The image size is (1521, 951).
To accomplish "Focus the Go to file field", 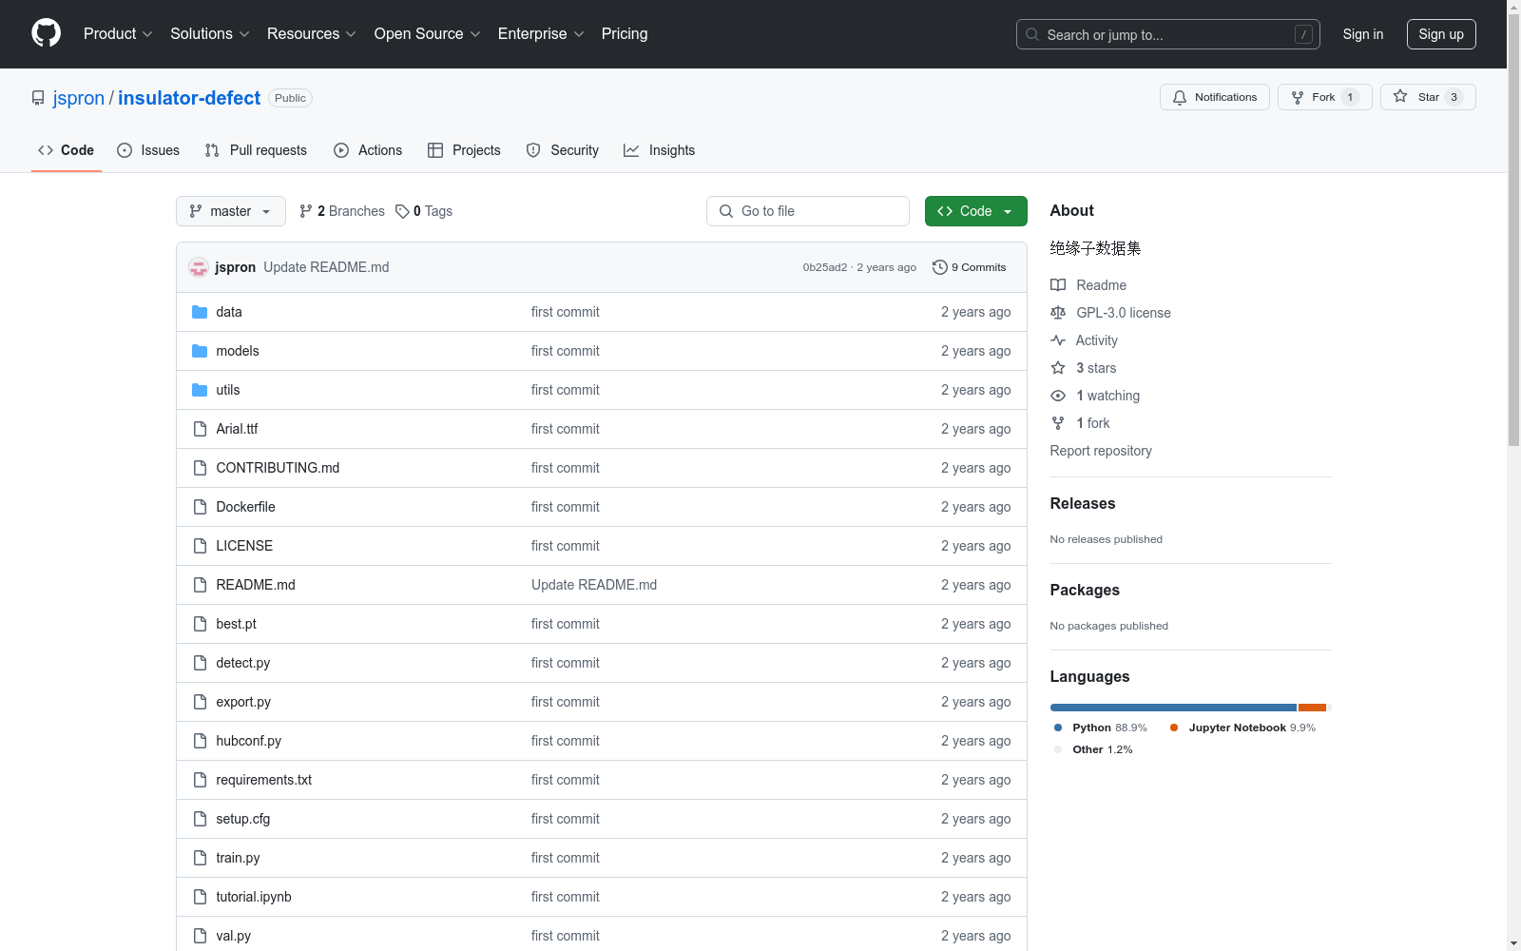I will tap(808, 211).
